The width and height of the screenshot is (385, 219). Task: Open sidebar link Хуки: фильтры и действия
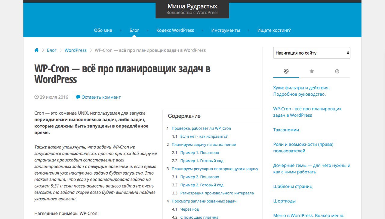301,91
